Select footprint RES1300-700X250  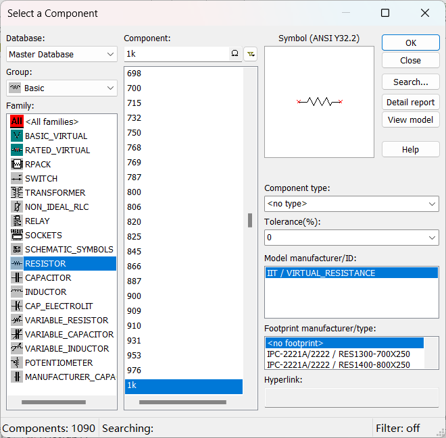coord(345,354)
